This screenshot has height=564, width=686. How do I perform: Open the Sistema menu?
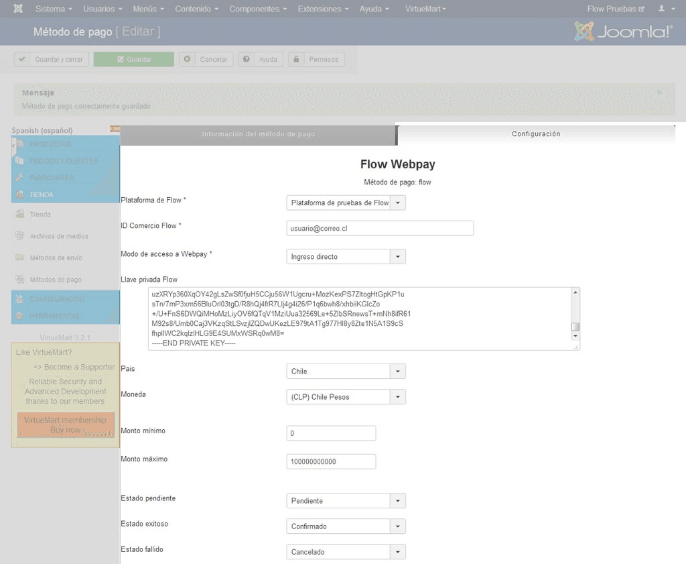pyautogui.click(x=54, y=9)
